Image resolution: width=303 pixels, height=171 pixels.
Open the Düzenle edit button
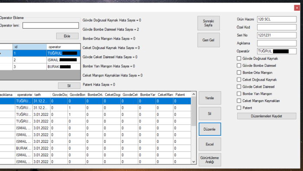[x=210, y=129]
